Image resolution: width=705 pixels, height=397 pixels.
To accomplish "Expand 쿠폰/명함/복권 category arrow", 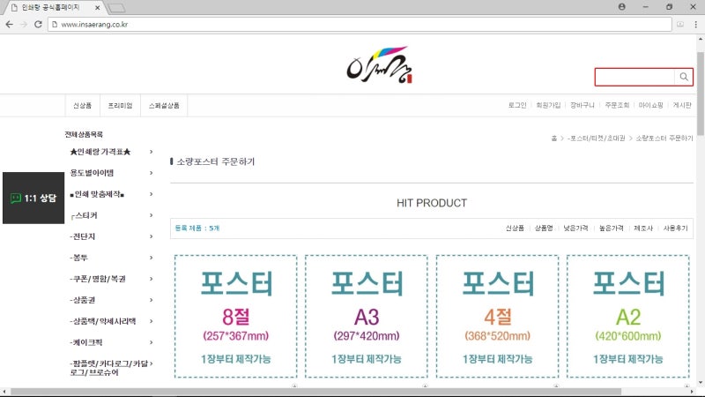I will point(151,279).
